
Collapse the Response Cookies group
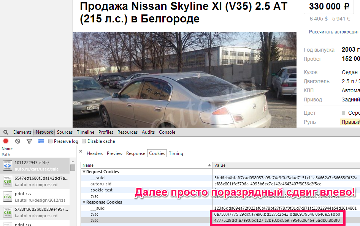point(84,202)
